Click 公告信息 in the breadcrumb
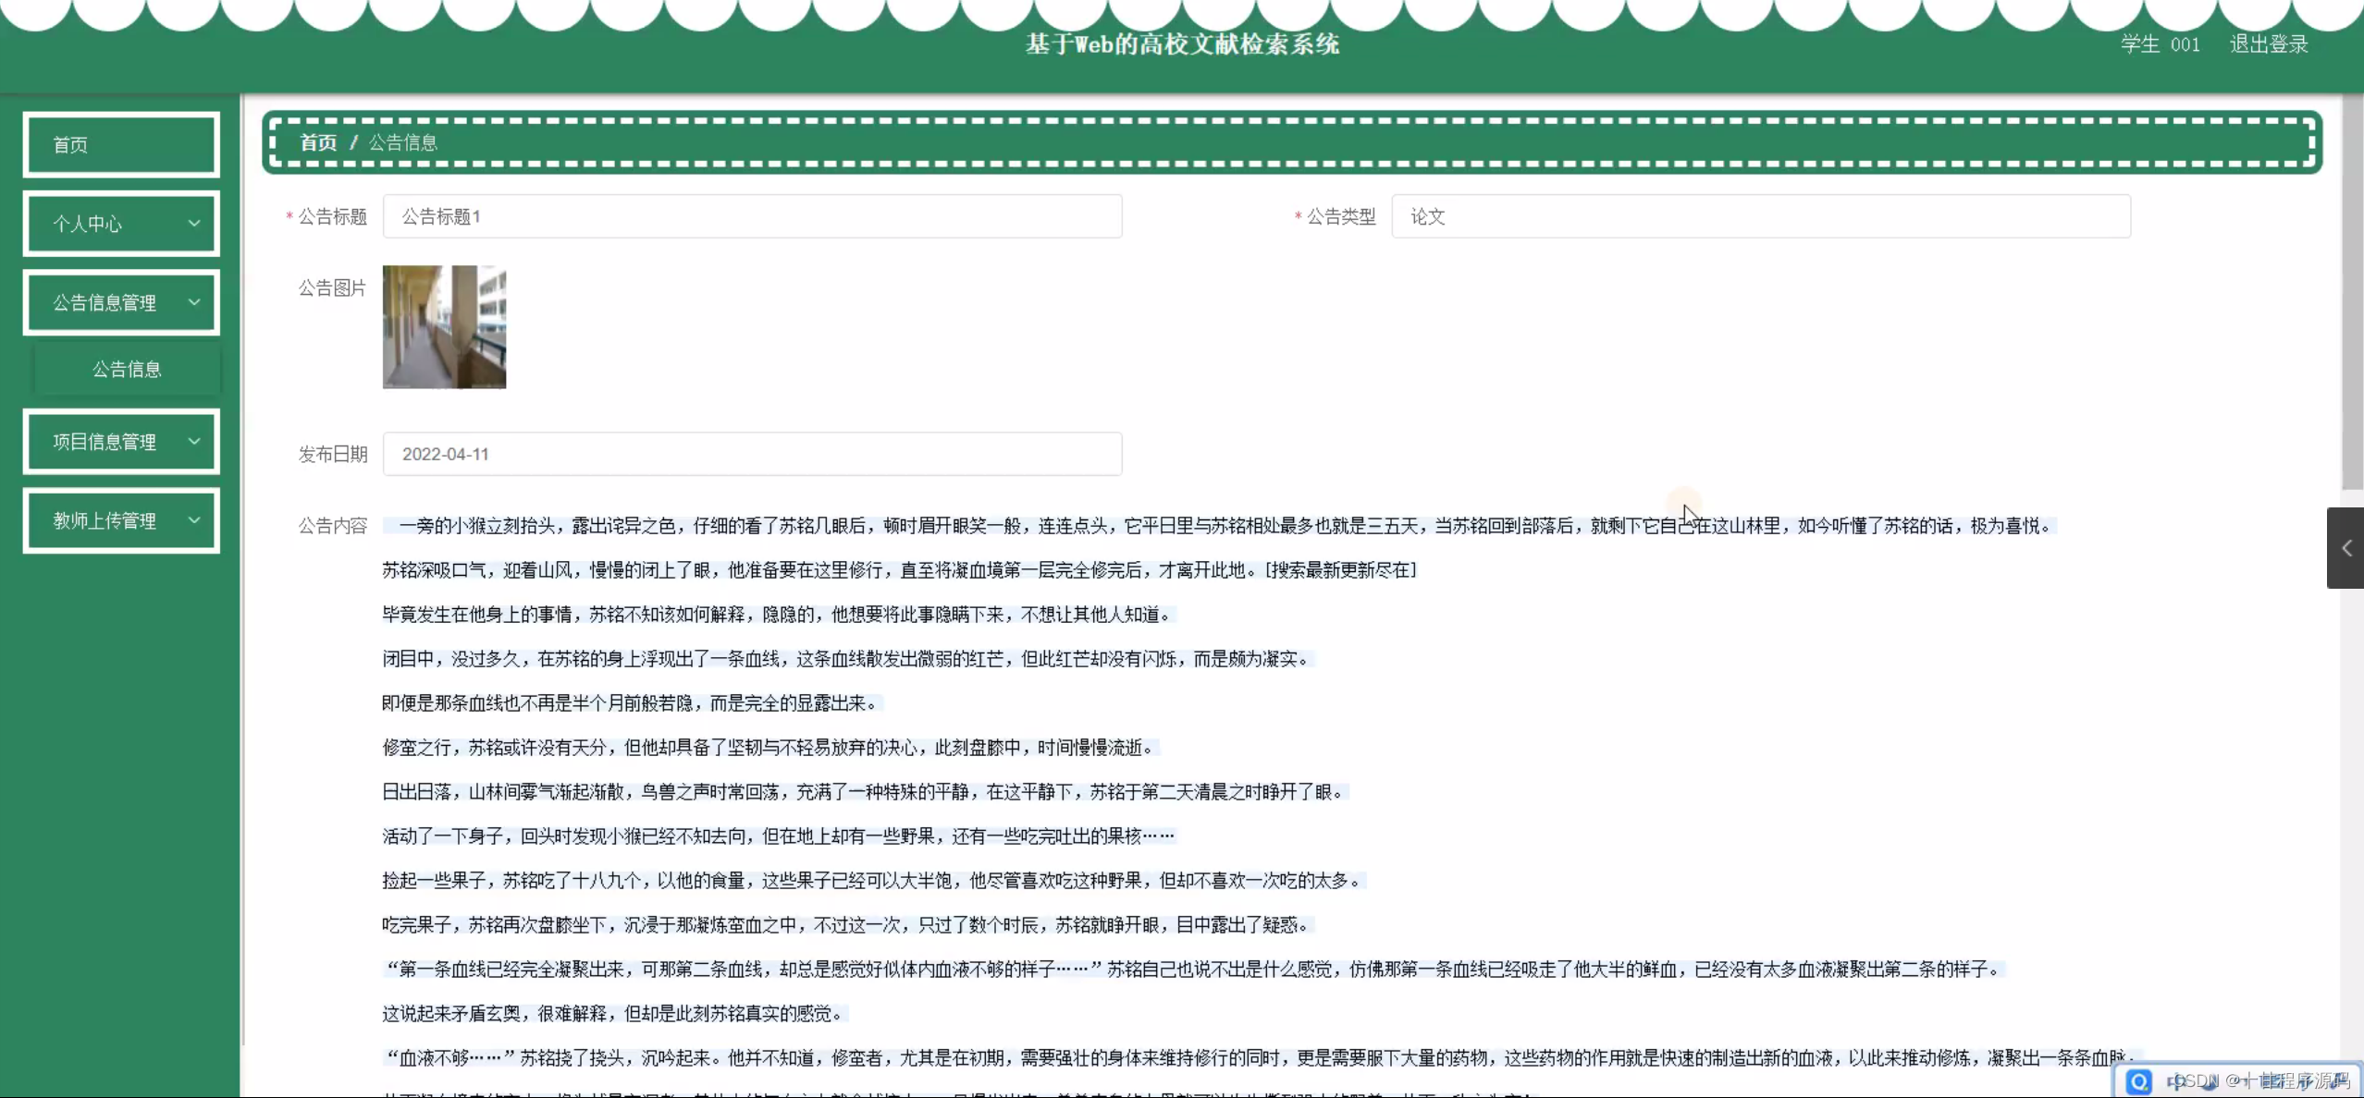 pyautogui.click(x=403, y=142)
